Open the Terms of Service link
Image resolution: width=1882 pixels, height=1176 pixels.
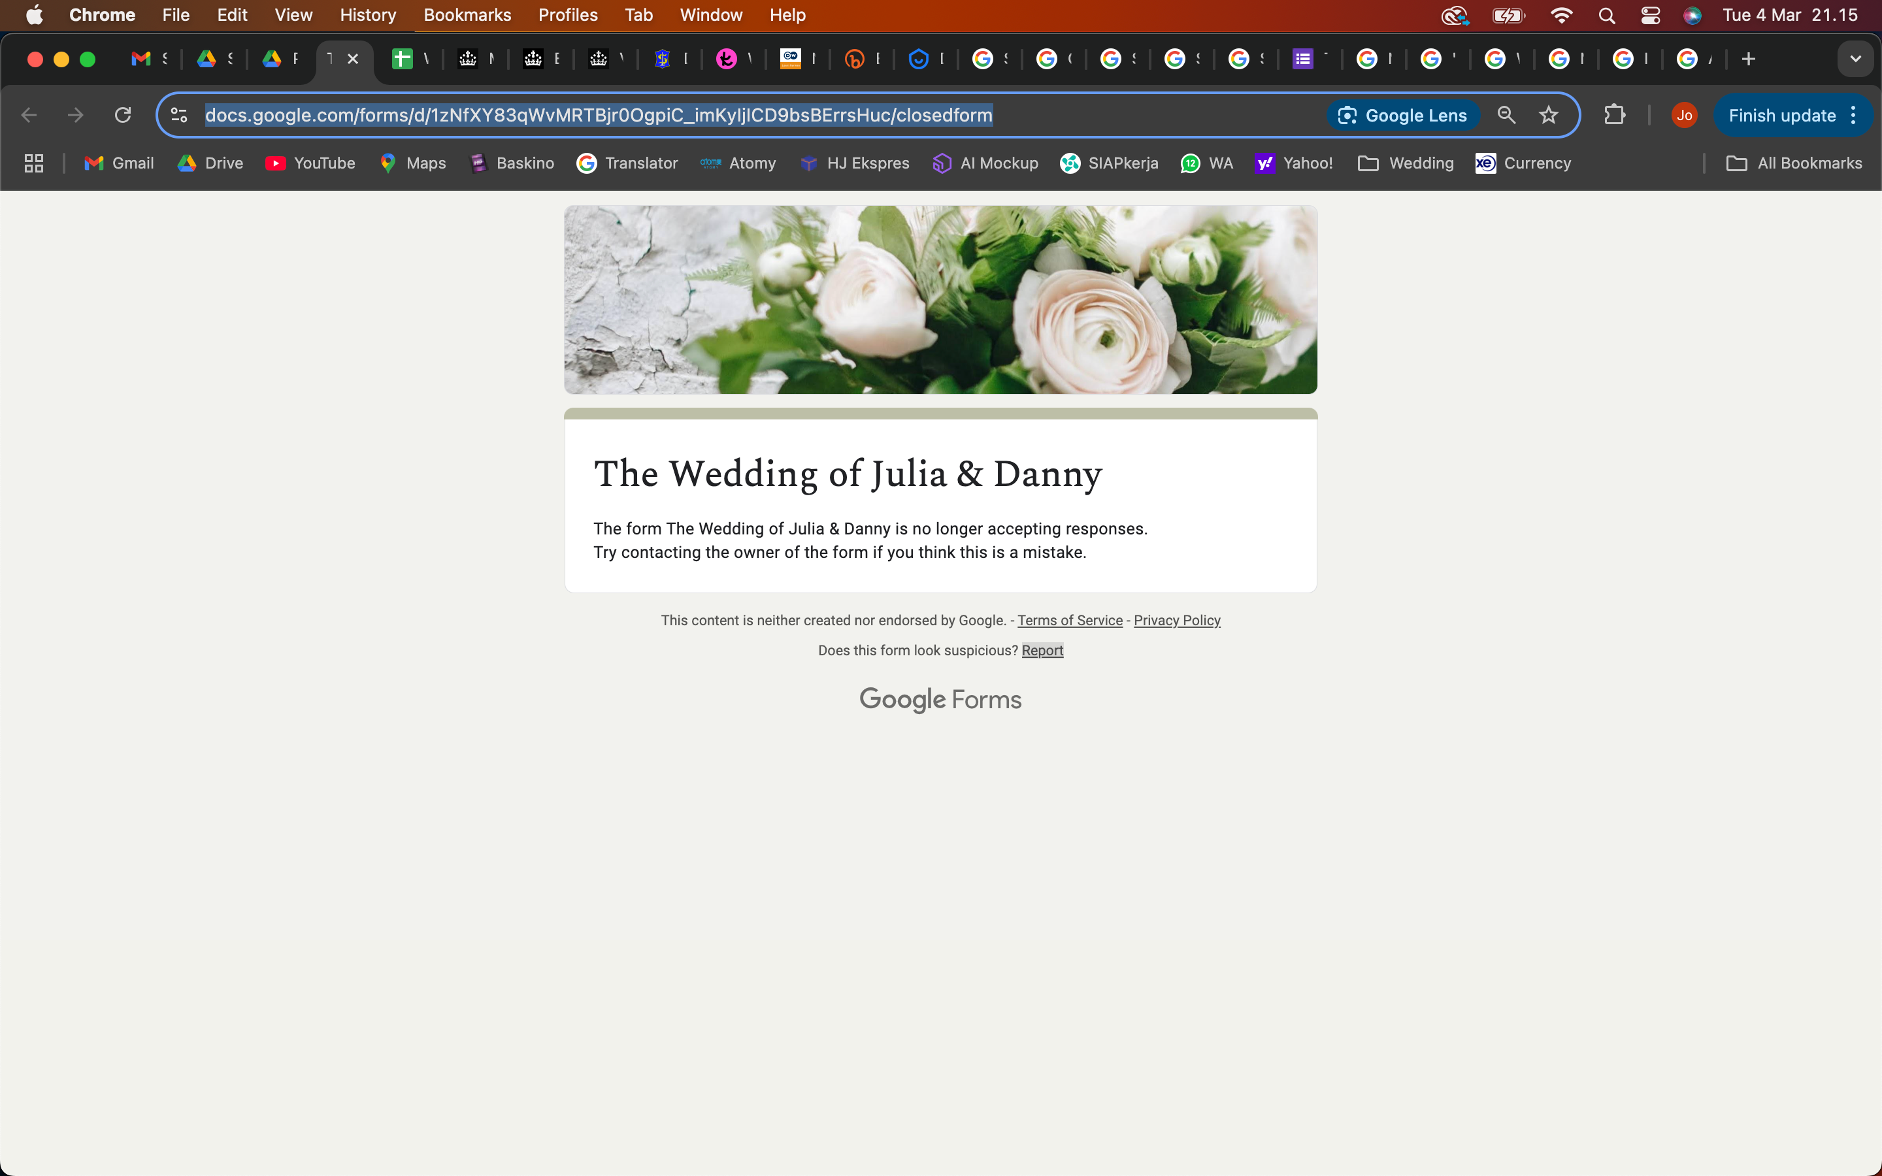(1069, 621)
